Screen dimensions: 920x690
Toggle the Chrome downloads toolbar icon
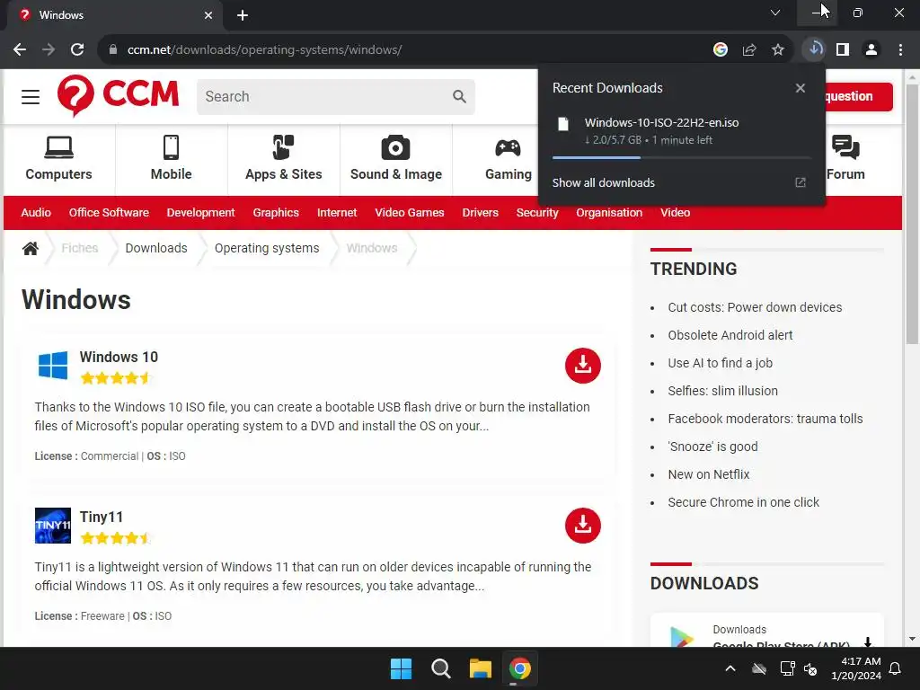click(814, 49)
